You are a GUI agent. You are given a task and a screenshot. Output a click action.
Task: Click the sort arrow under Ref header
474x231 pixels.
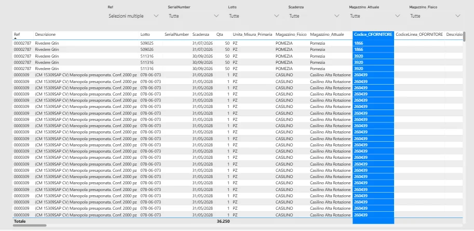15,38
